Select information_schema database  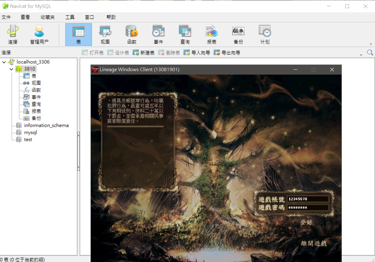(46, 125)
